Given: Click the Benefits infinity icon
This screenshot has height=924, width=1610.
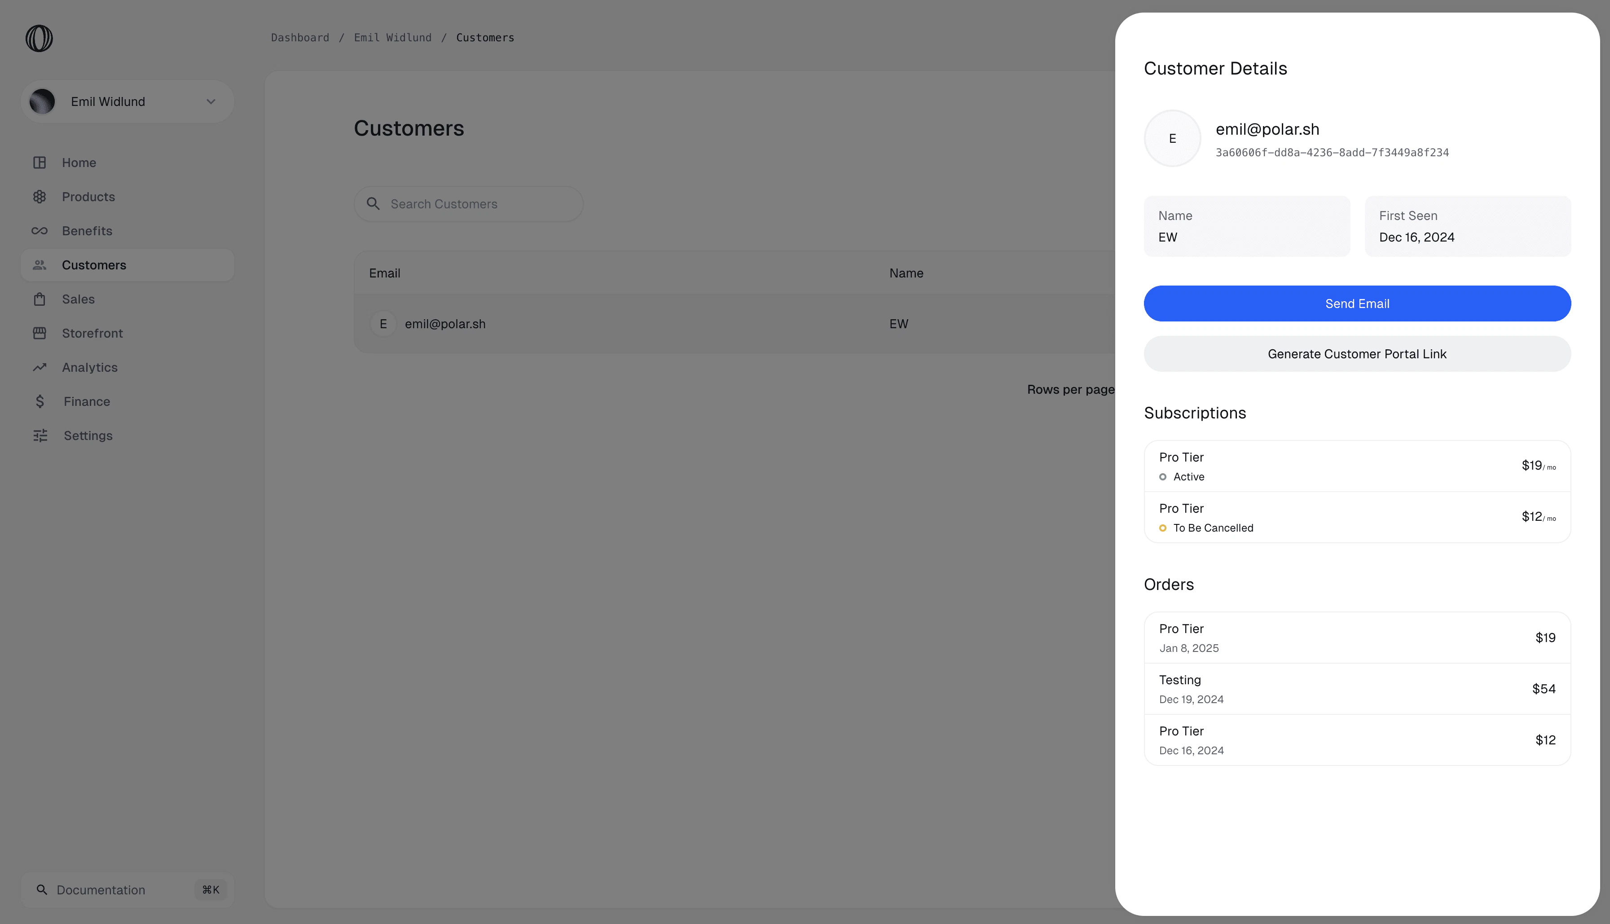Looking at the screenshot, I should pyautogui.click(x=40, y=231).
